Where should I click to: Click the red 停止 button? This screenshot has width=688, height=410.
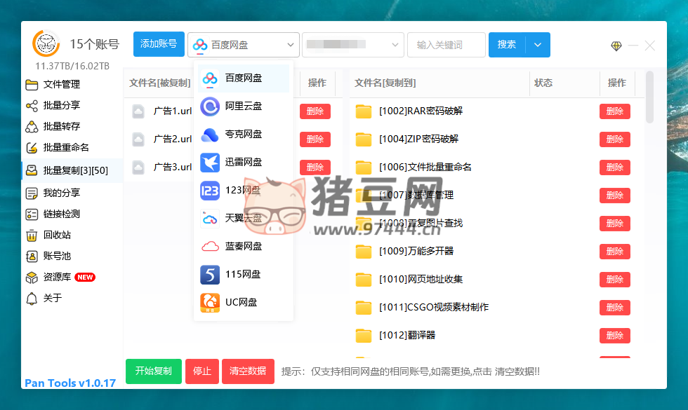coord(202,371)
